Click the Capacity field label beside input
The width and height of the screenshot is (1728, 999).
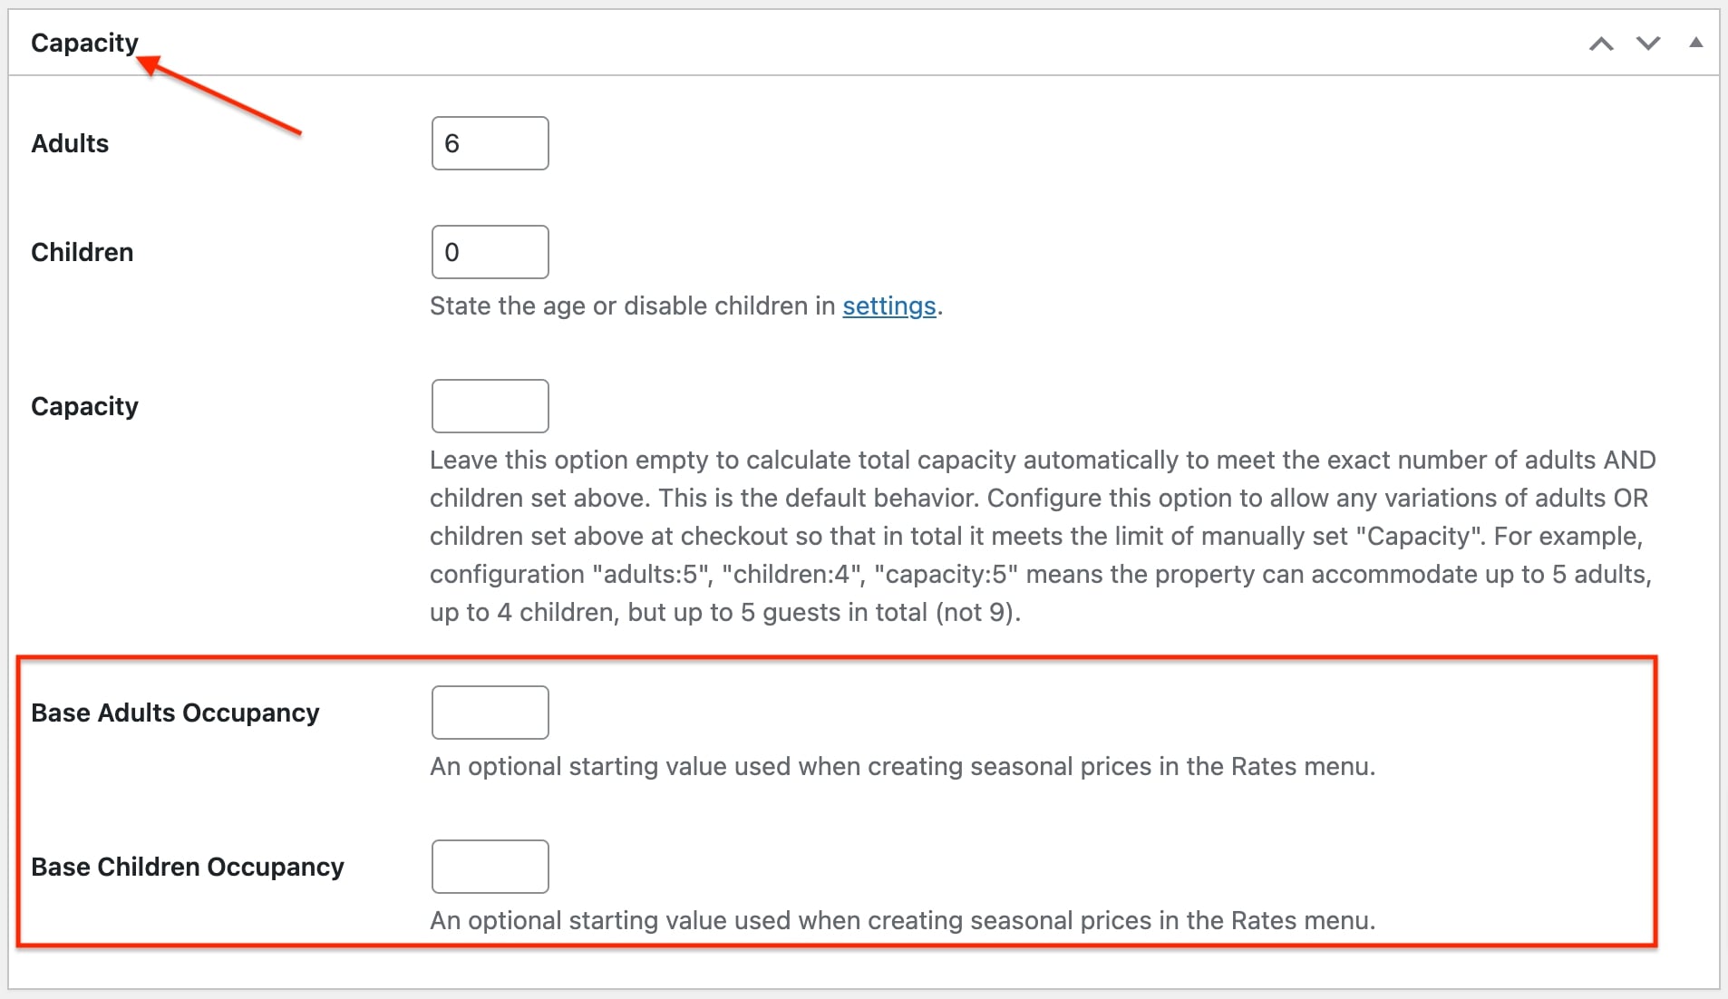pos(84,406)
